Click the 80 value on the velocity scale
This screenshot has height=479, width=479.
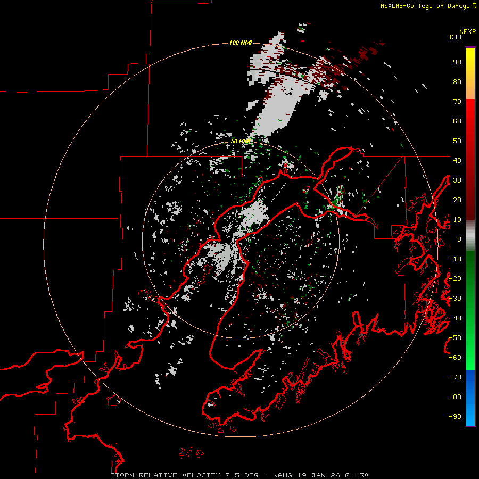(457, 82)
